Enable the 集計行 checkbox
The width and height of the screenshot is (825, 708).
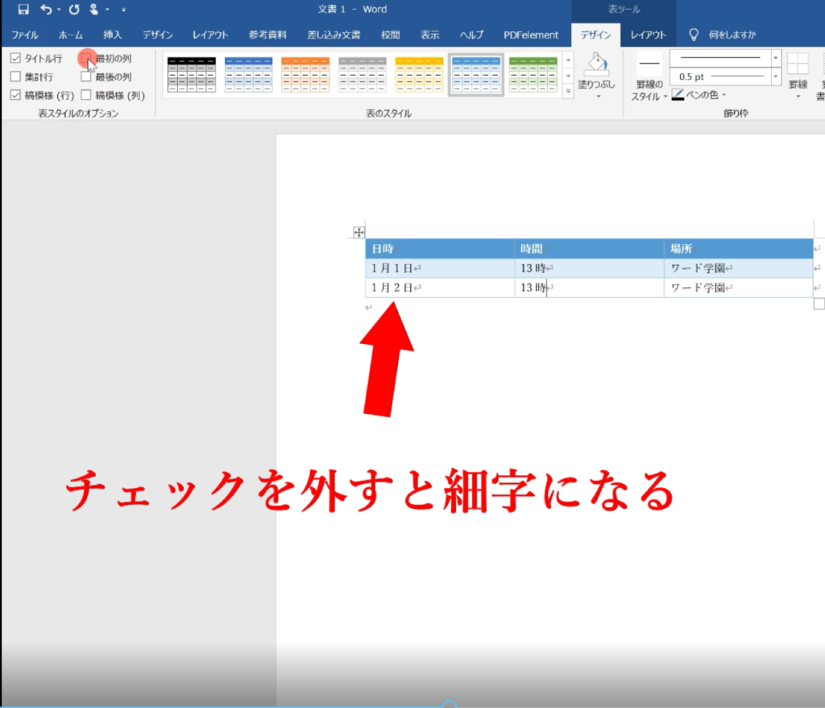(15, 77)
